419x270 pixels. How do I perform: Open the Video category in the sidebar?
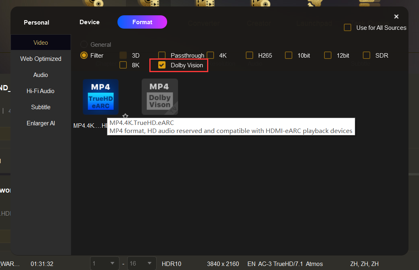[x=41, y=42]
